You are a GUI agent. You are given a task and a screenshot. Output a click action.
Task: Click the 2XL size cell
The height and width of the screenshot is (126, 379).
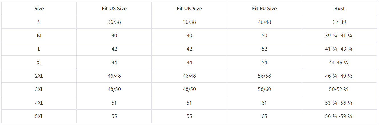[39, 76]
